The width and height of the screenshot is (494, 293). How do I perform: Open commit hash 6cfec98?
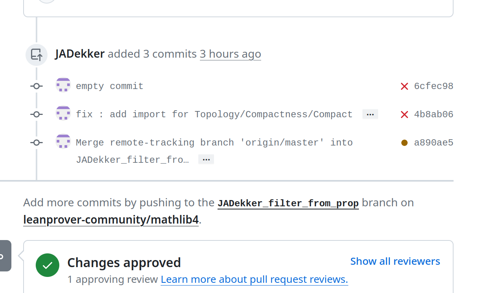[x=434, y=86]
